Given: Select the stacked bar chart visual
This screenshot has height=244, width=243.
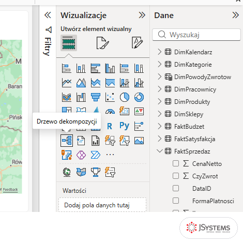Looking at the screenshot, I should (67, 68).
